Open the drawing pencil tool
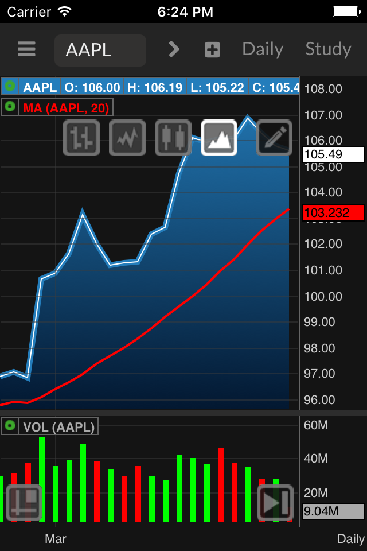This screenshot has width=367, height=551. [x=274, y=138]
